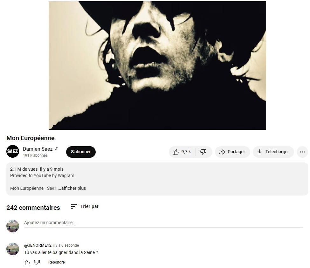Image resolution: width=310 pixels, height=268 pixels.
Task: Click your profile avatar beside comment box
Action: pyautogui.click(x=13, y=226)
